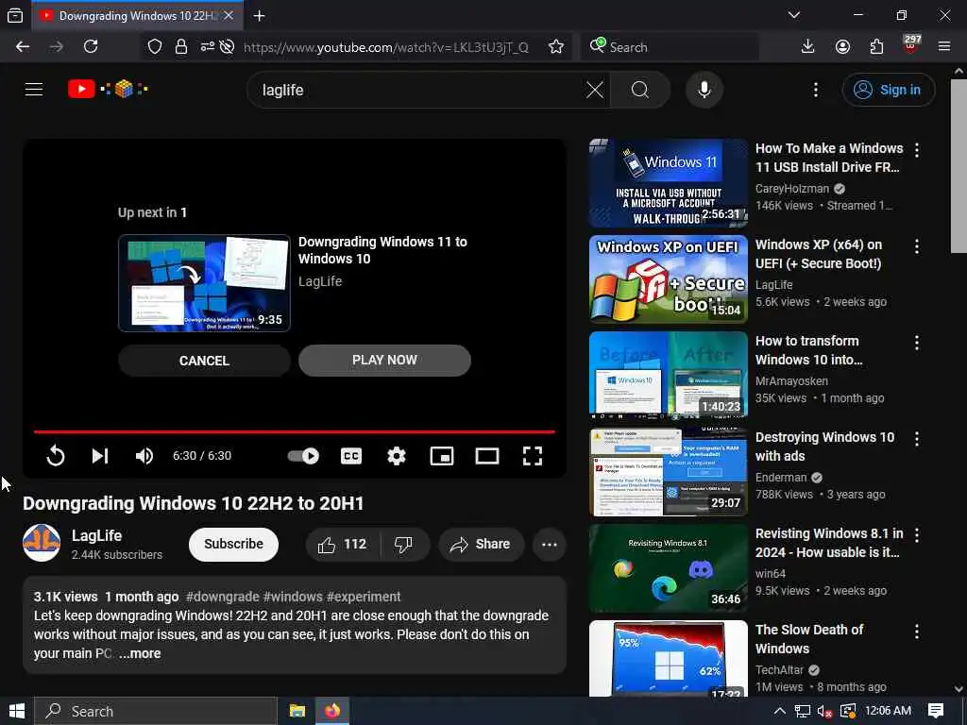Toggle the autoplay switch
The image size is (967, 725).
tap(303, 456)
